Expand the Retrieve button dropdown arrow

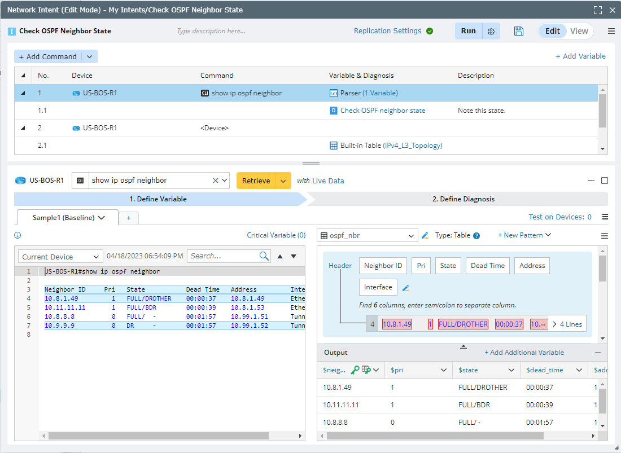tap(283, 181)
